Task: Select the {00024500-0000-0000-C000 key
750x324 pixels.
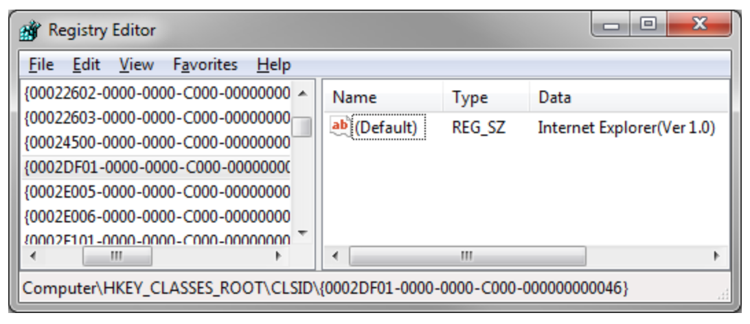Action: tap(157, 142)
